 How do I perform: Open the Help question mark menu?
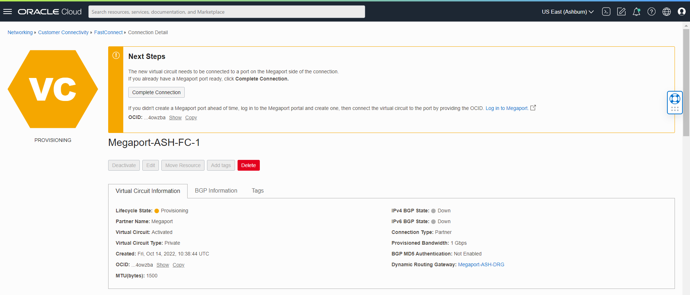[x=652, y=12]
